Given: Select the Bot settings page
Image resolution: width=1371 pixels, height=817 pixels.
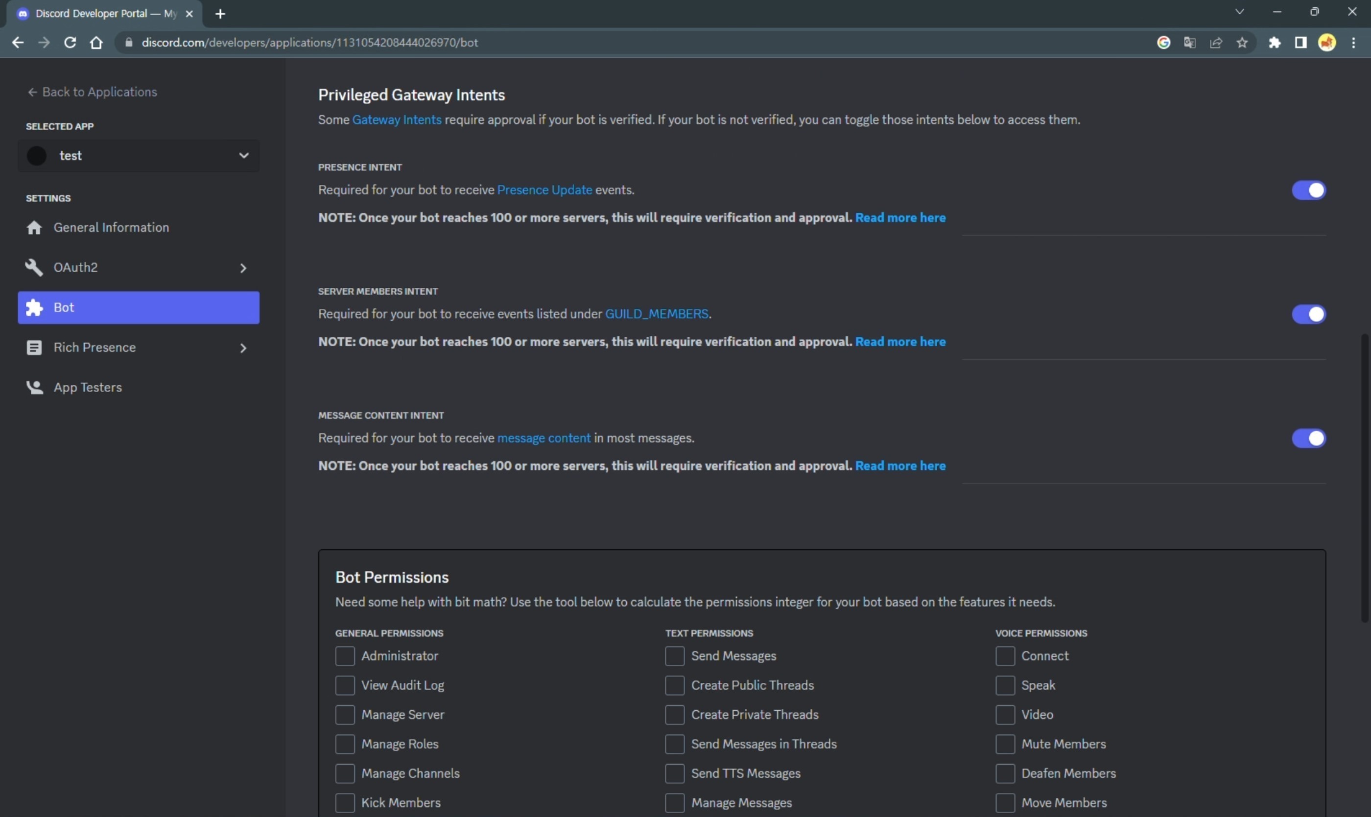Looking at the screenshot, I should [138, 307].
